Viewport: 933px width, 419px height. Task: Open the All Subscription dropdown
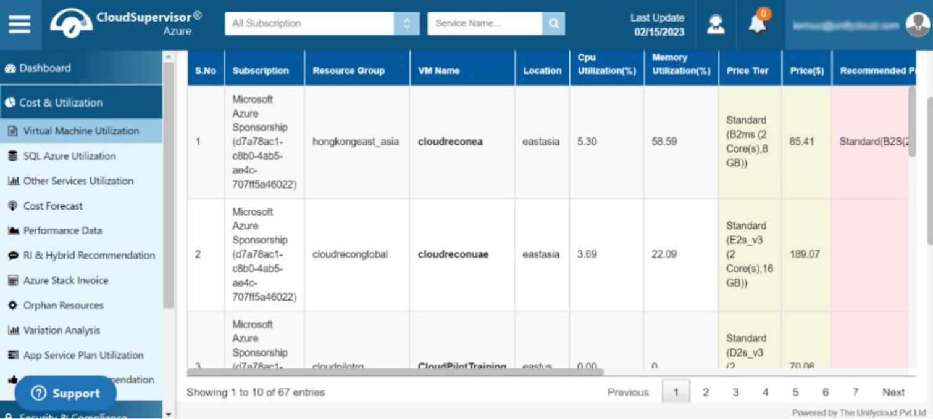coord(322,24)
